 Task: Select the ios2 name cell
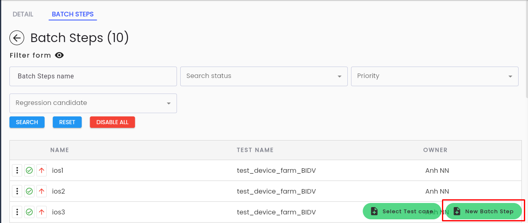[x=59, y=191]
